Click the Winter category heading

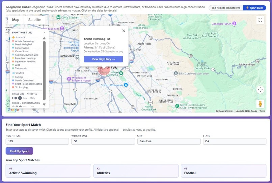click(18, 73)
